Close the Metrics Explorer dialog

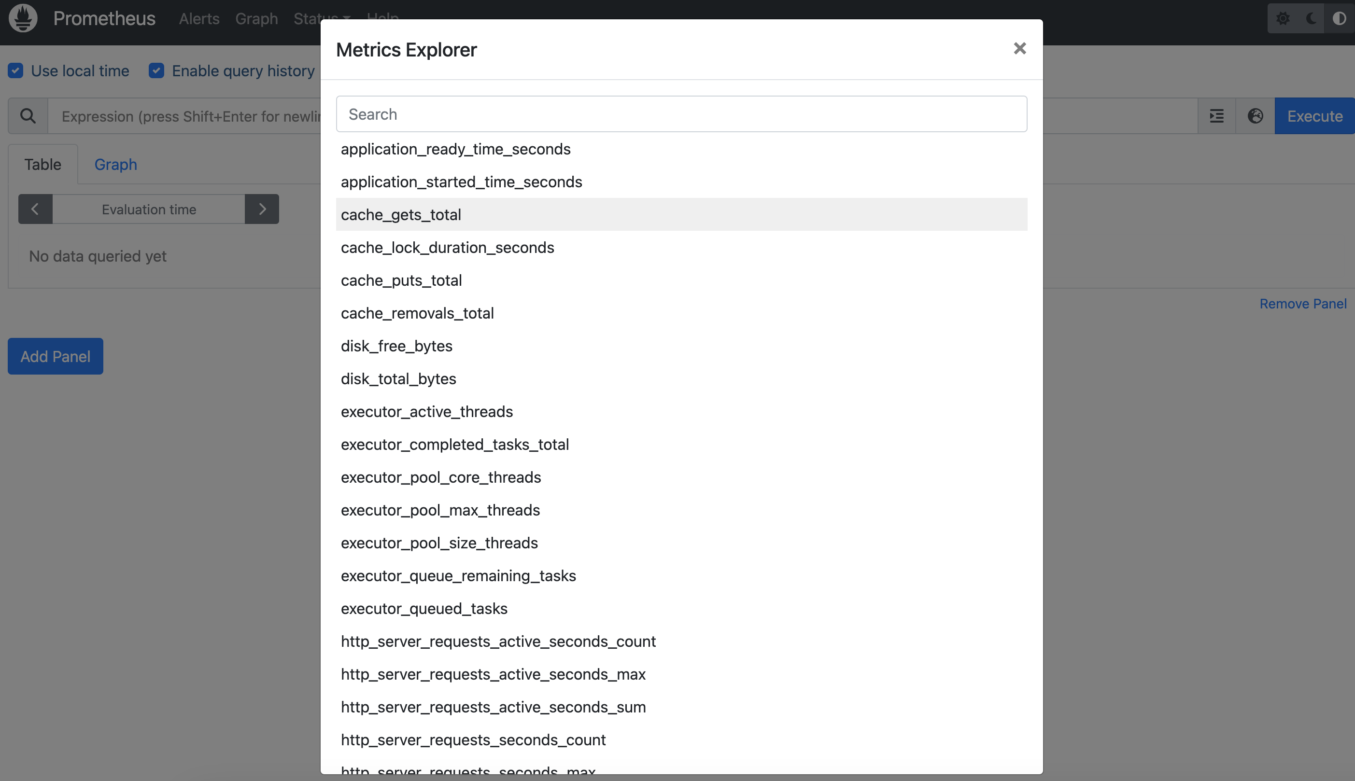(x=1019, y=48)
